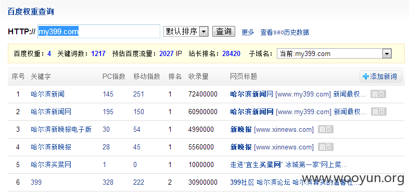Click indexed count 1000000

pos(201,164)
